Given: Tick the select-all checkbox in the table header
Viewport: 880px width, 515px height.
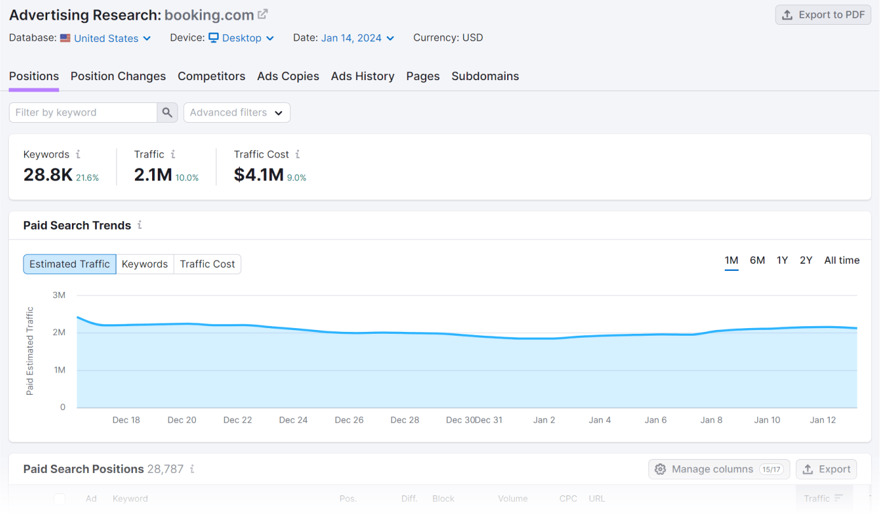Looking at the screenshot, I should click(59, 498).
